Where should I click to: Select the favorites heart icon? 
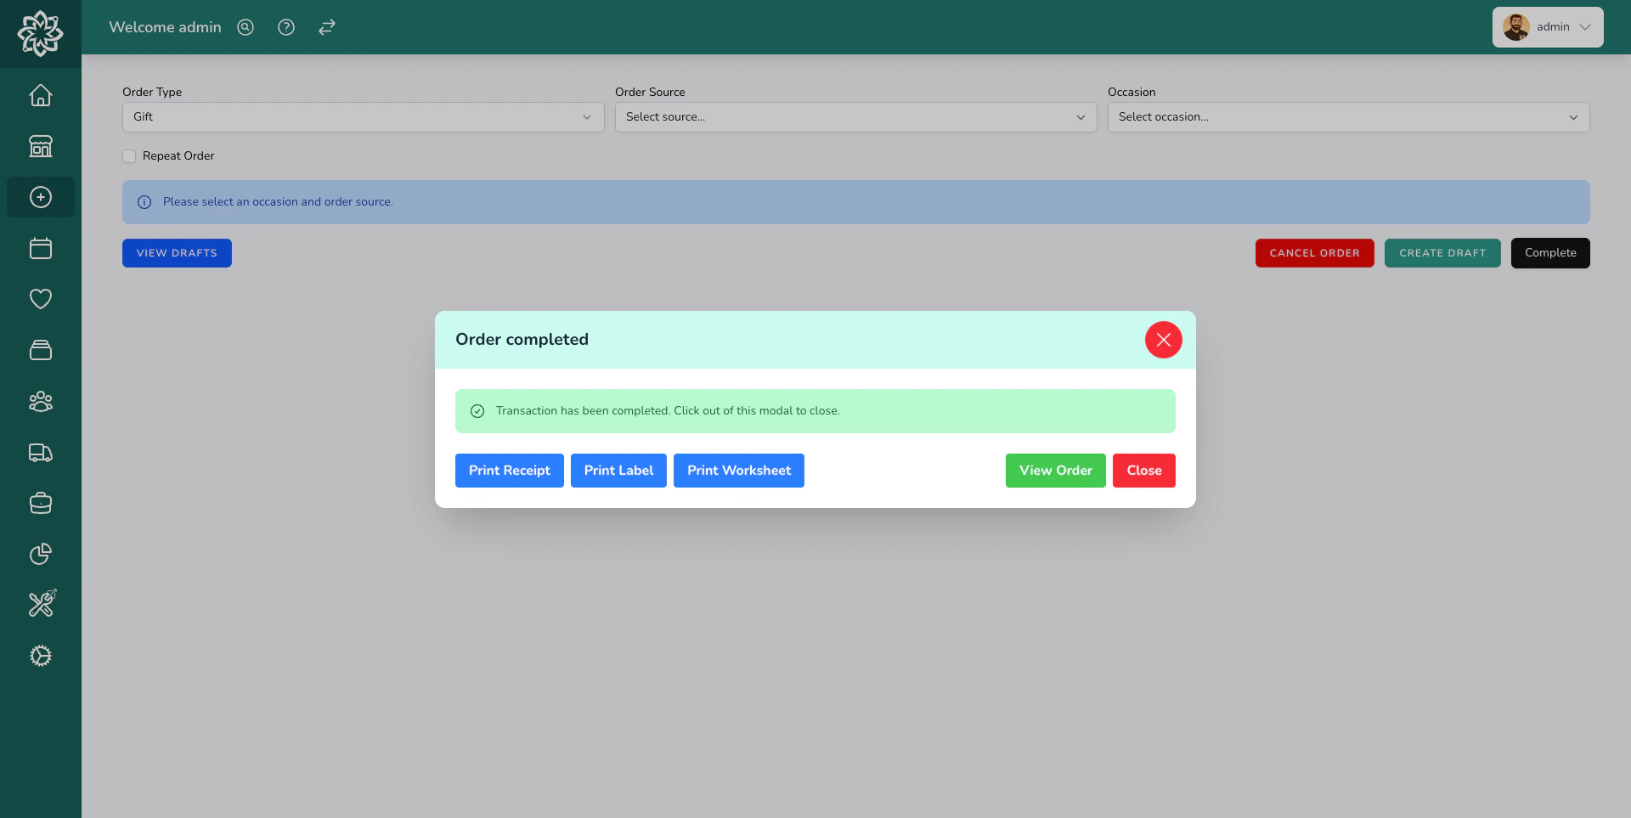(x=40, y=298)
